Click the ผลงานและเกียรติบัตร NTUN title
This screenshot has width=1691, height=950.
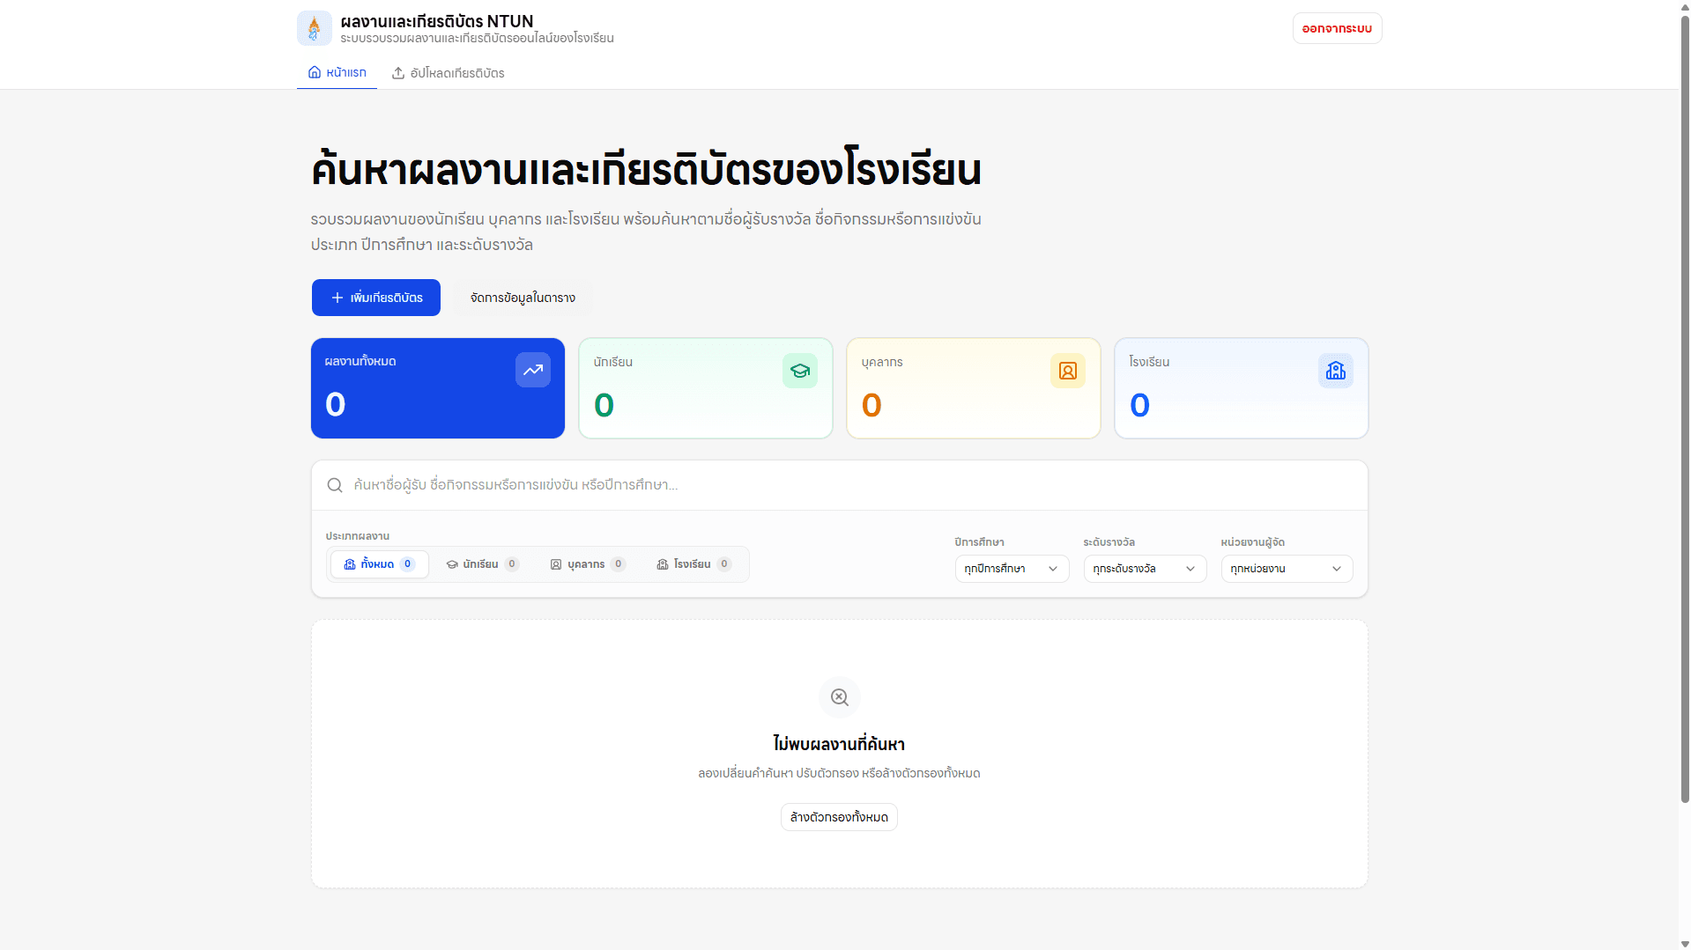coord(437,21)
